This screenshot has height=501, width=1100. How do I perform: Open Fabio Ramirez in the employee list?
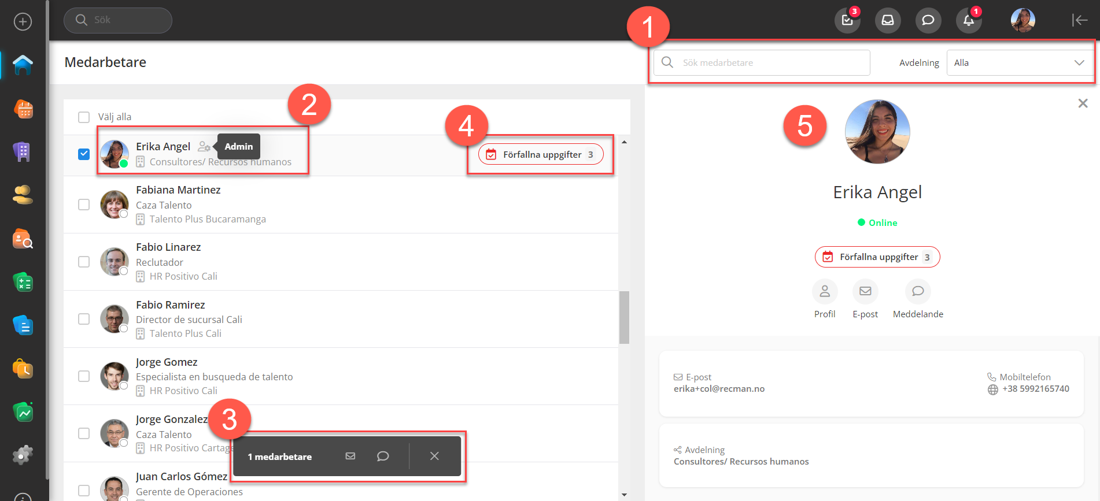tap(171, 305)
